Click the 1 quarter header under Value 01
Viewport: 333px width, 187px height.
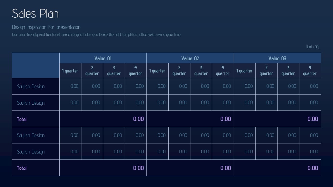point(70,71)
